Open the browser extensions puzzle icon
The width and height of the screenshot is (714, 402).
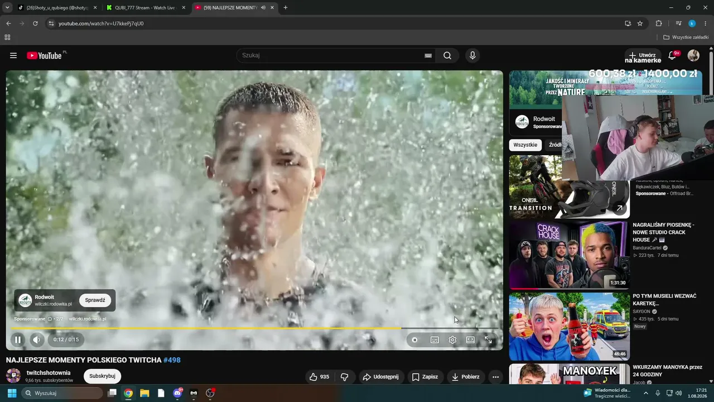659,23
